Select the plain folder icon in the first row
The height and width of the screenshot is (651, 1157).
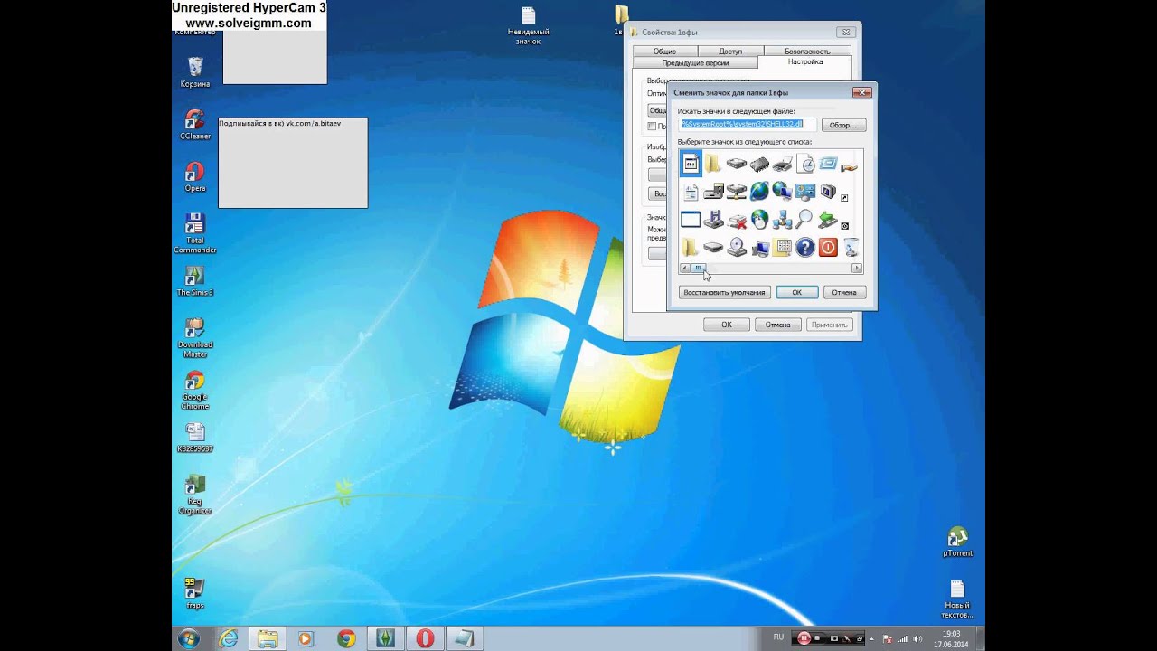click(713, 165)
